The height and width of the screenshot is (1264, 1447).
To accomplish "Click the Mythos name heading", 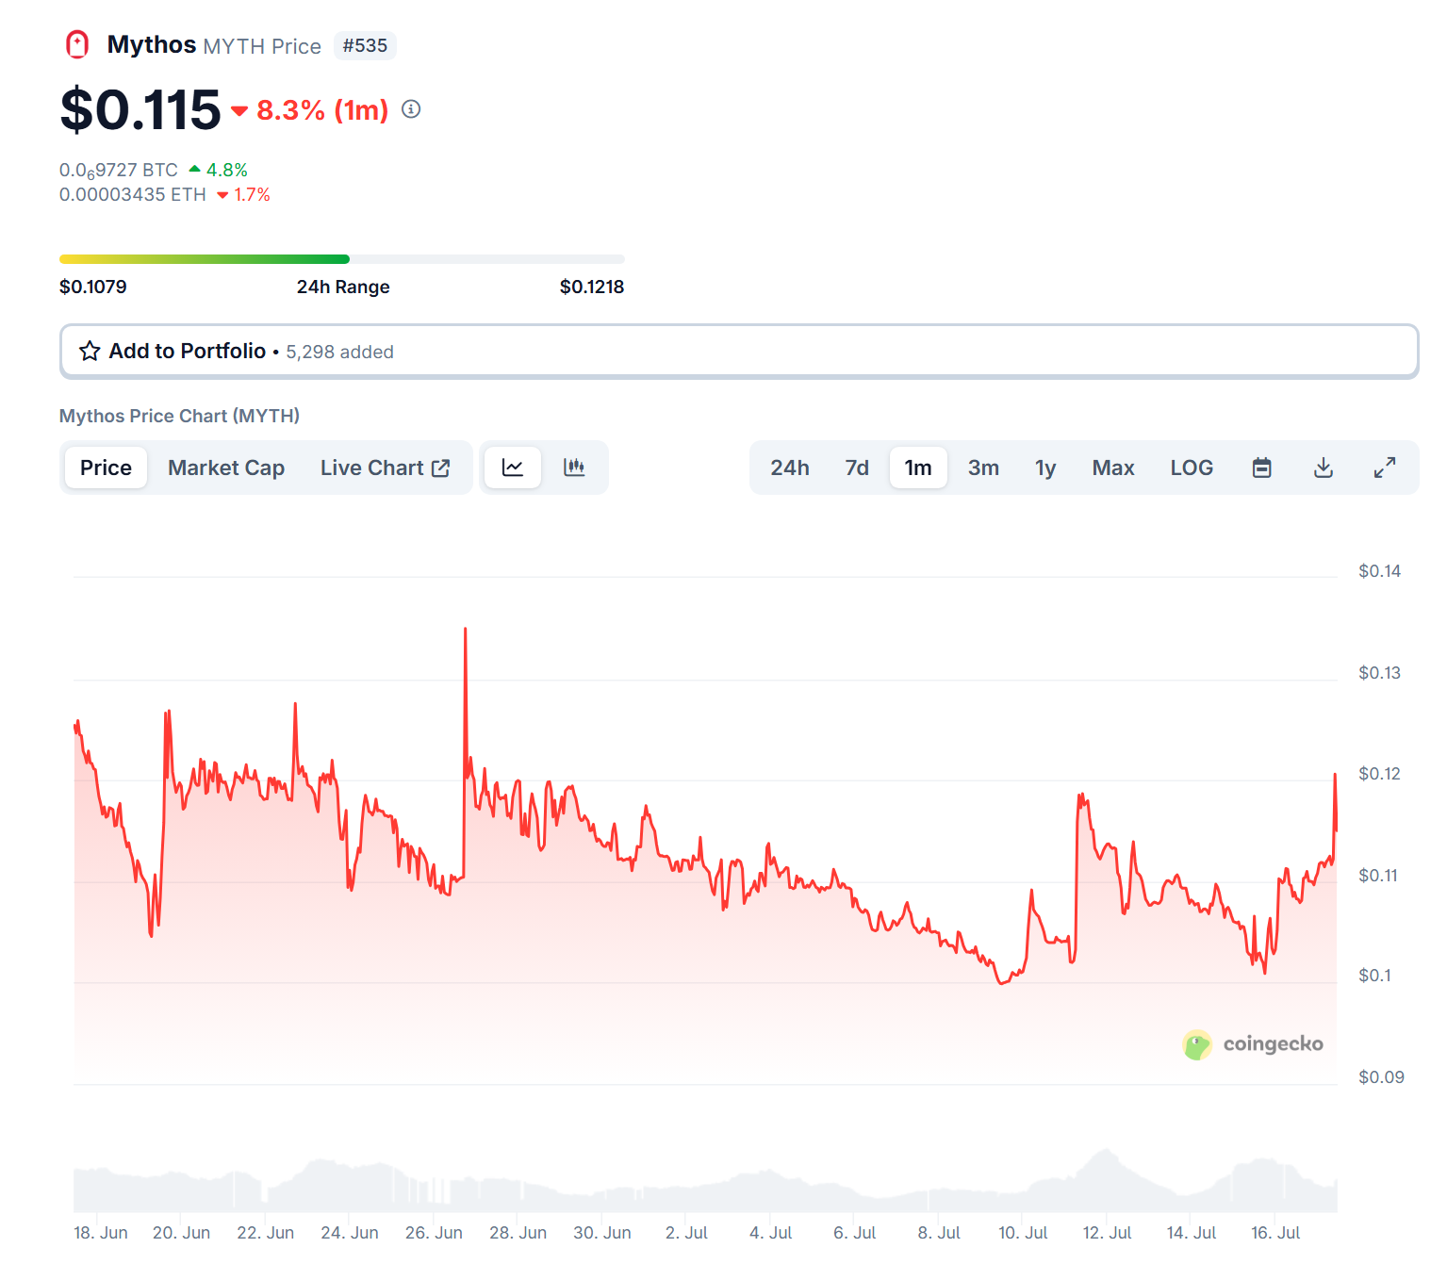I will (152, 44).
